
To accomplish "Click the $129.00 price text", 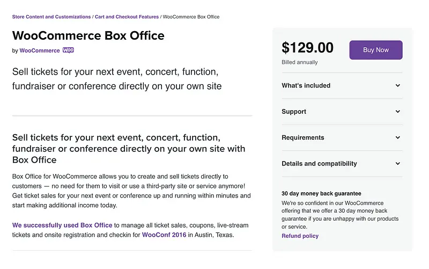I will click(x=307, y=48).
